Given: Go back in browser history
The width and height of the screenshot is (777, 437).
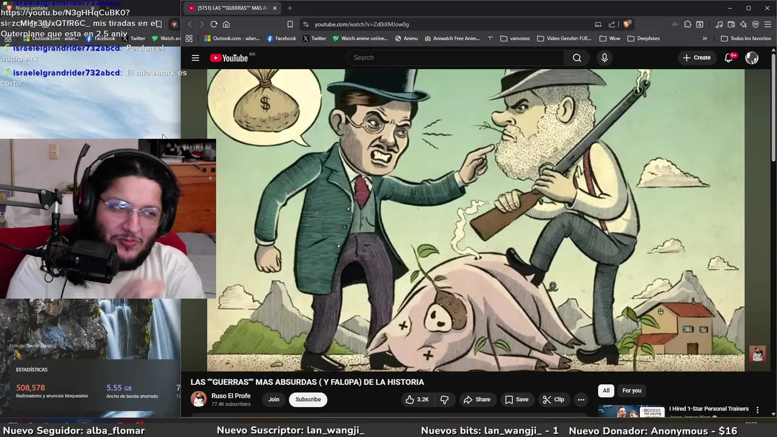Looking at the screenshot, I should pos(189,24).
